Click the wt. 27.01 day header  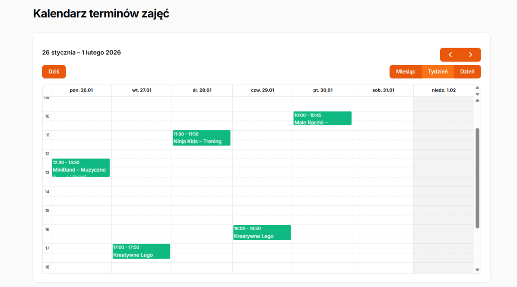142,90
